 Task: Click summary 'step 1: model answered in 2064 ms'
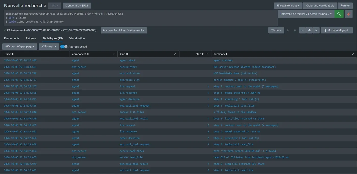tap(237, 93)
